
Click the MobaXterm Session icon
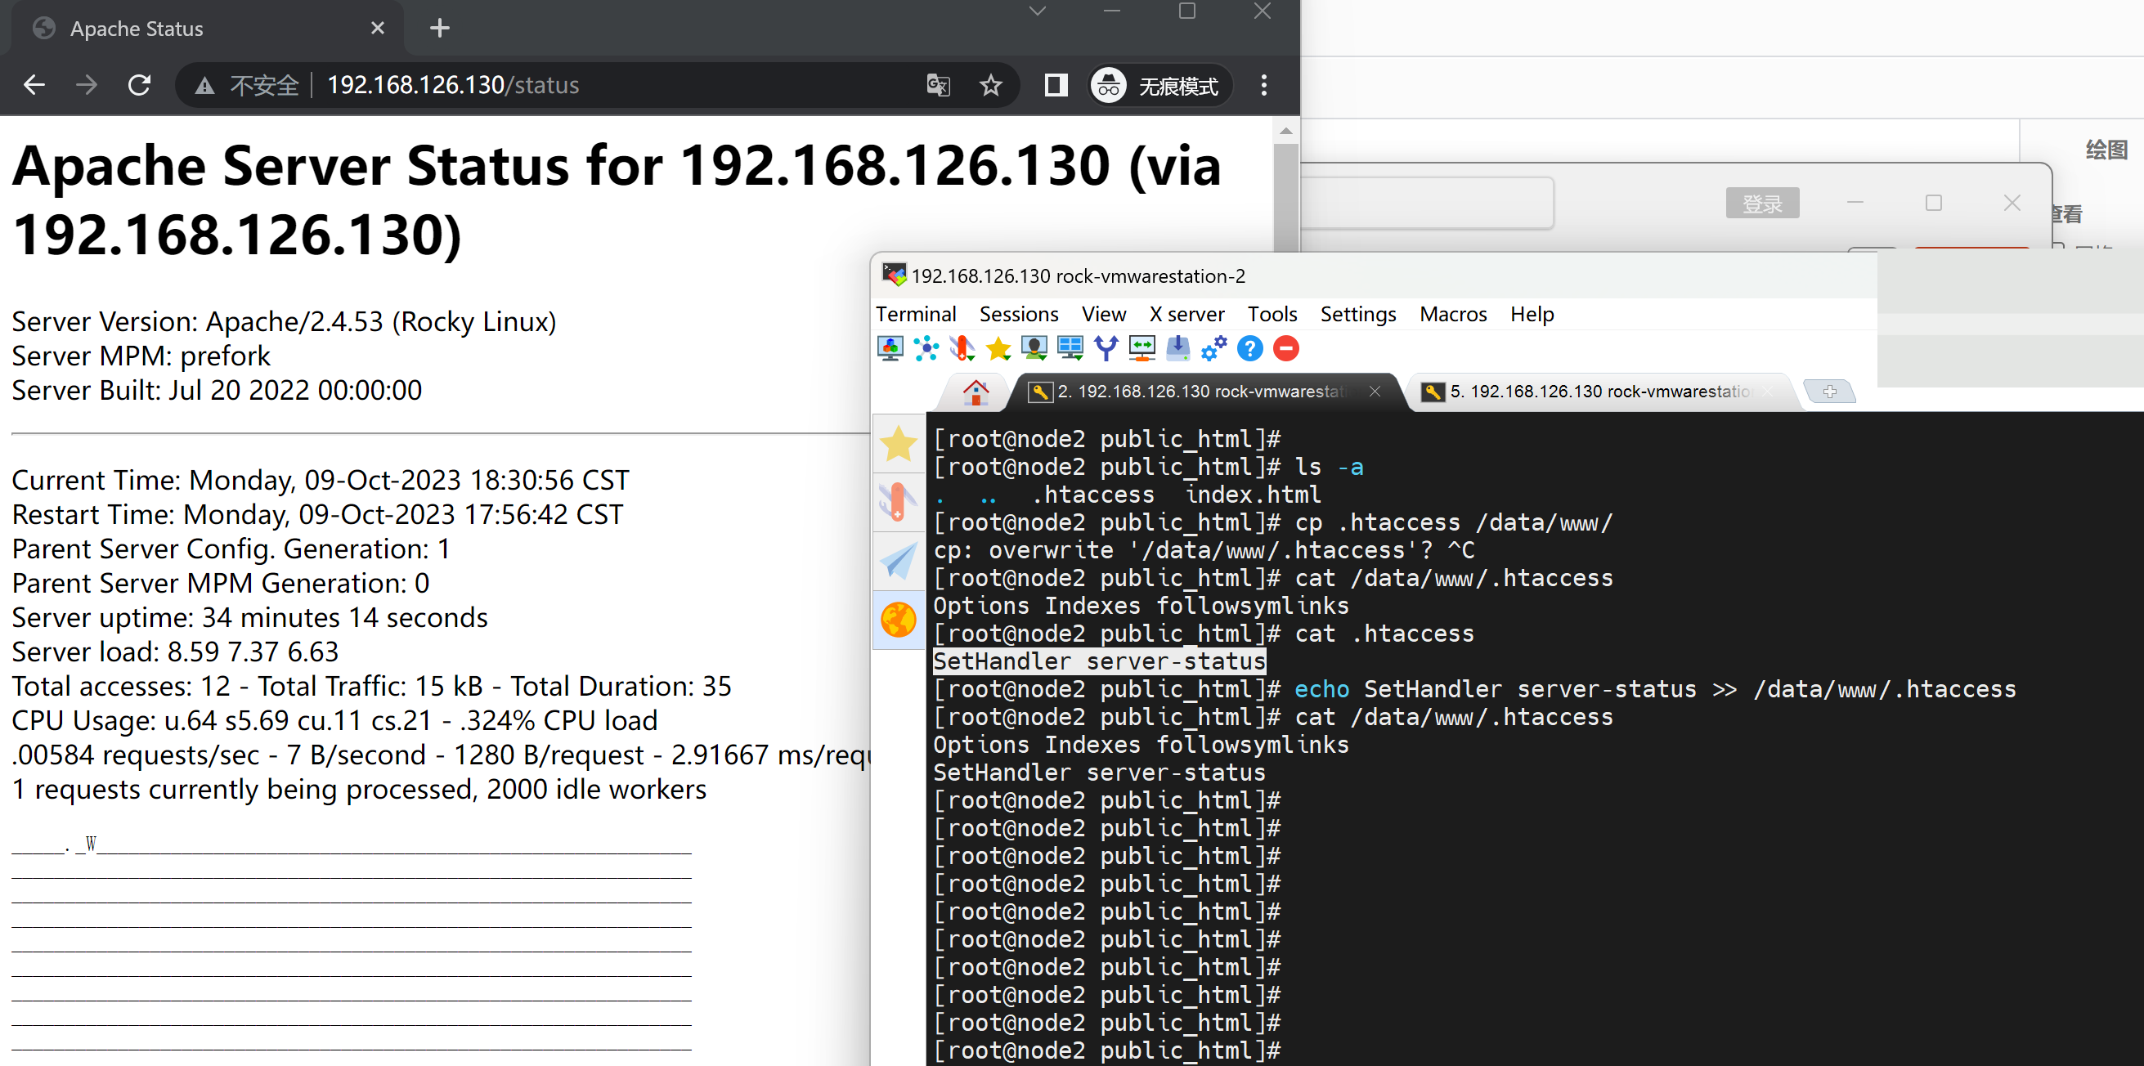pyautogui.click(x=890, y=349)
